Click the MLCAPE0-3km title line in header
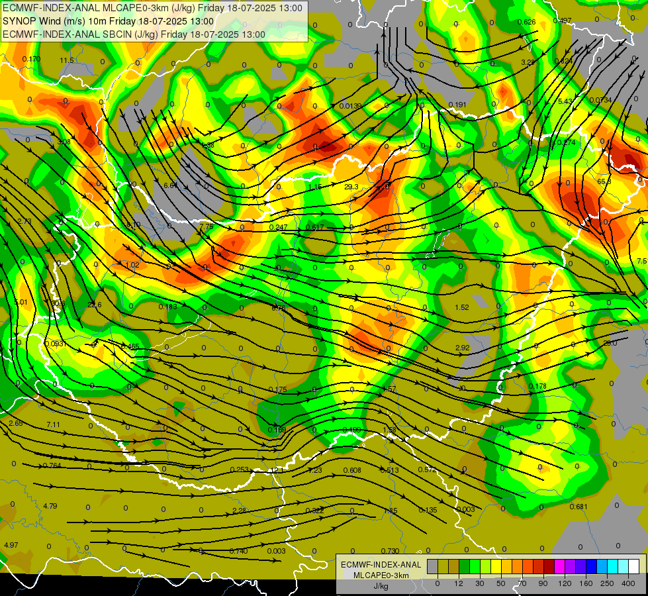 click(152, 8)
